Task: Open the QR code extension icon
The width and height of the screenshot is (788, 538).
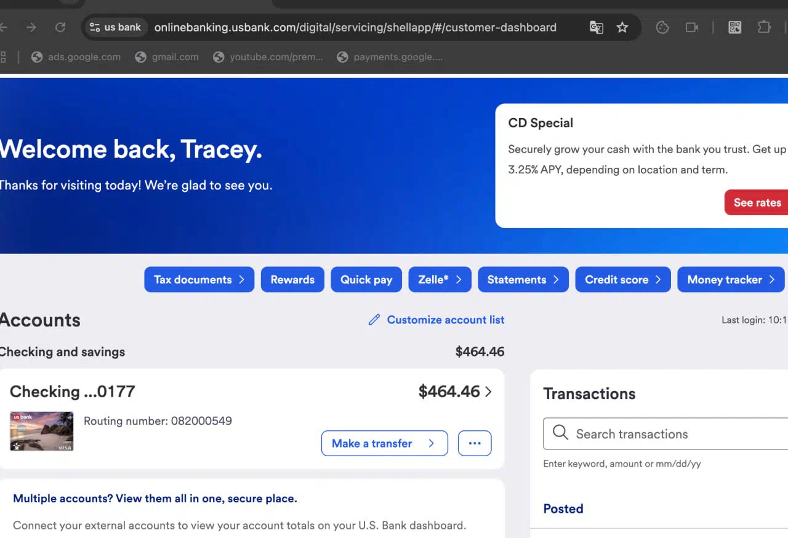Action: [734, 27]
